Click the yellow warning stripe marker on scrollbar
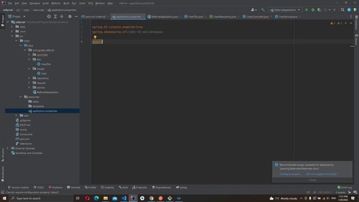359x202 pixels. (x=352, y=47)
